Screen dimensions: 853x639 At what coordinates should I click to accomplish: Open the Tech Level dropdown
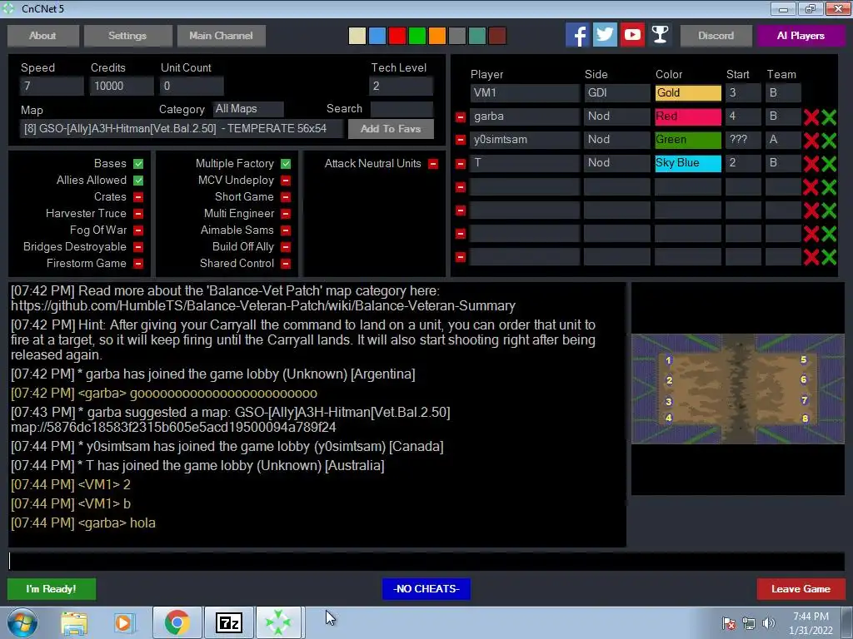(x=401, y=86)
